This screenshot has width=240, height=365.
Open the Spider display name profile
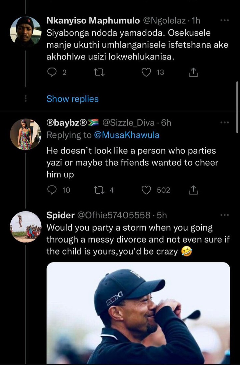(60, 215)
